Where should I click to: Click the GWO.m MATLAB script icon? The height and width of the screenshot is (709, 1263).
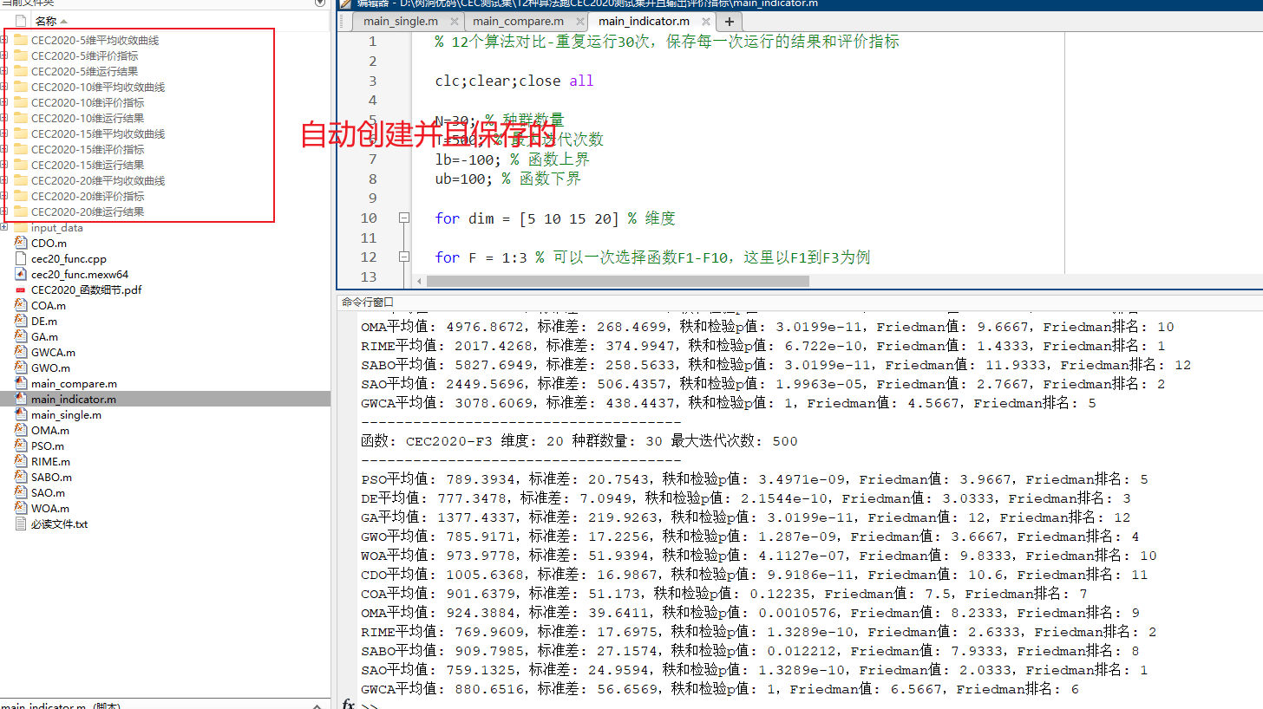[x=19, y=368]
